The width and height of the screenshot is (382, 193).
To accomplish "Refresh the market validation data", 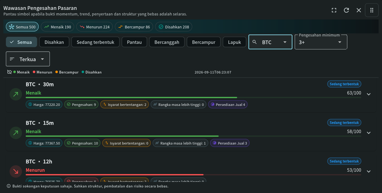I will [346, 10].
